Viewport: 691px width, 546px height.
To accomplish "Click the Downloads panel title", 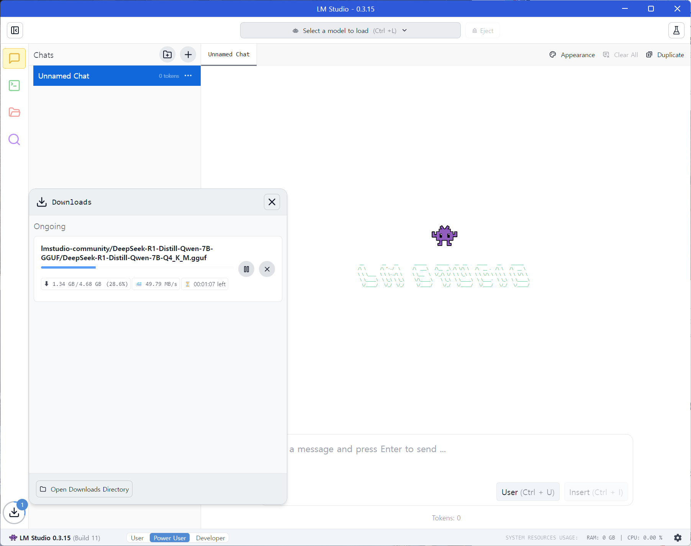I will click(x=72, y=202).
